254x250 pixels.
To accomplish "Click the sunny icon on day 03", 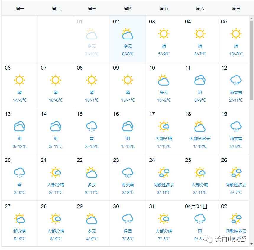I will 164,34.
